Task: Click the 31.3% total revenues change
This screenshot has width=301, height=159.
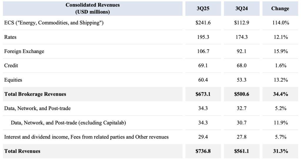Action: tap(280, 151)
